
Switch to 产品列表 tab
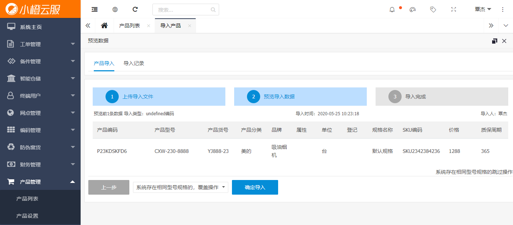click(129, 26)
